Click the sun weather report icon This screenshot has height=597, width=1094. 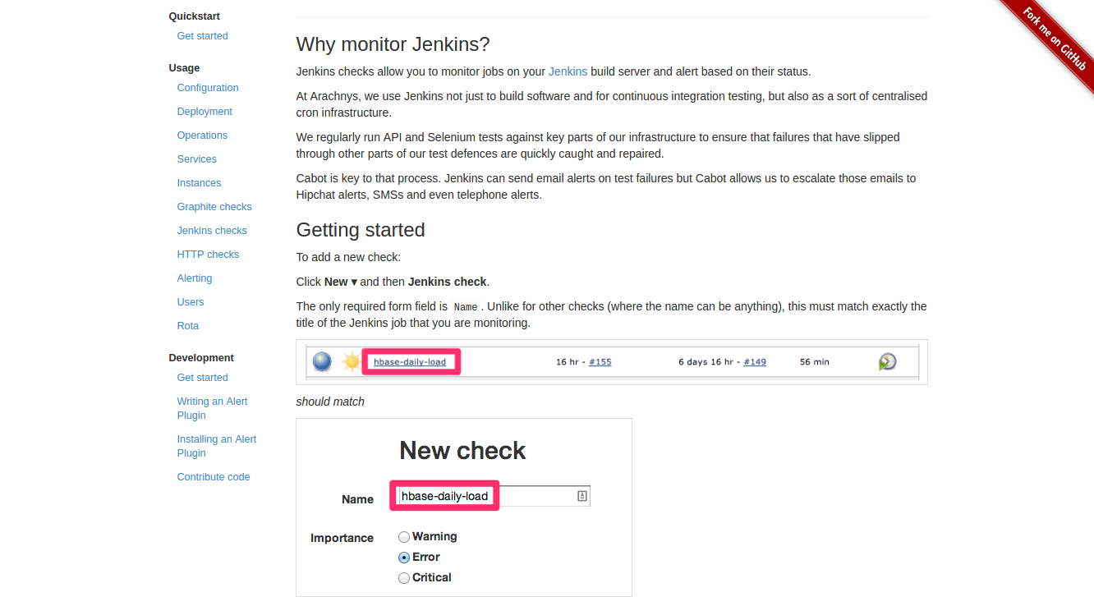(351, 361)
